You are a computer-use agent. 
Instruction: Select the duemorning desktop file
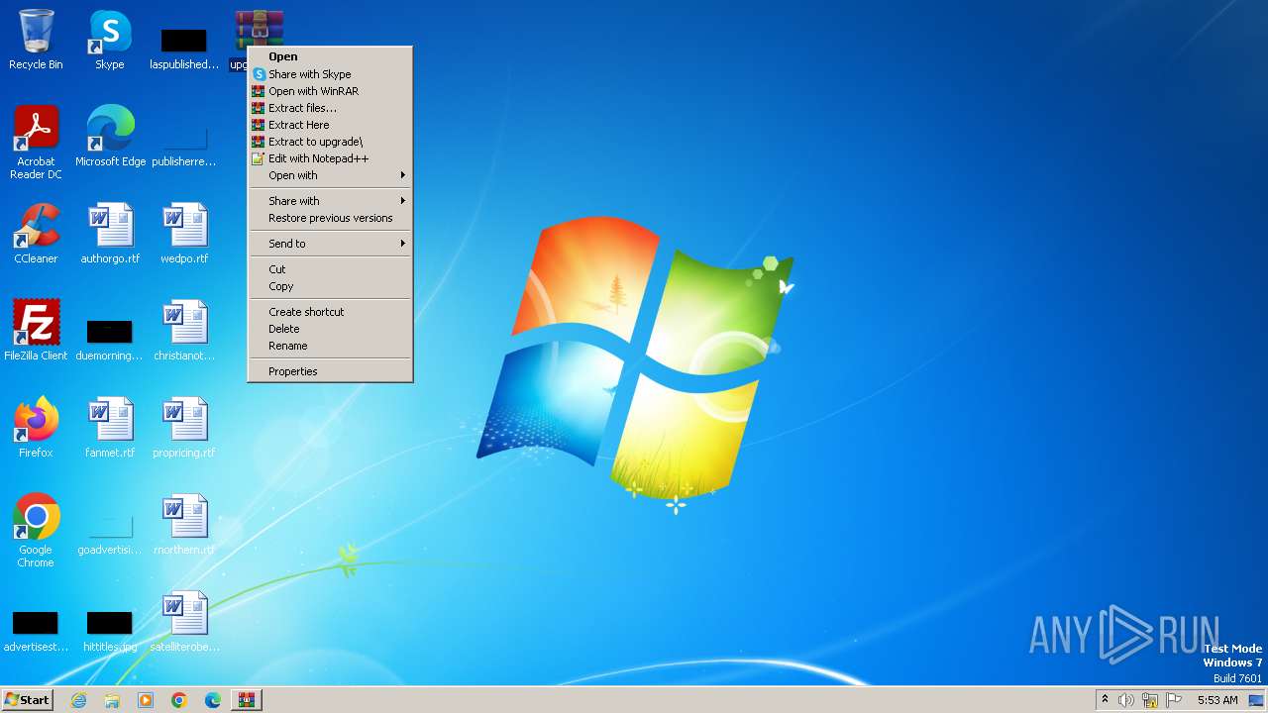point(110,339)
